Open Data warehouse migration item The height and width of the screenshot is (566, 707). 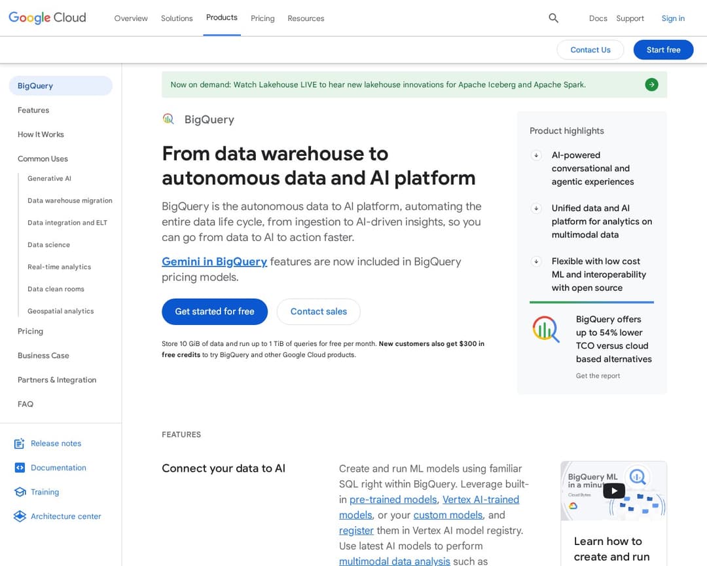70,200
